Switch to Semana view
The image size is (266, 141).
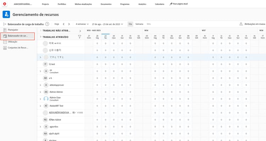tap(139, 24)
